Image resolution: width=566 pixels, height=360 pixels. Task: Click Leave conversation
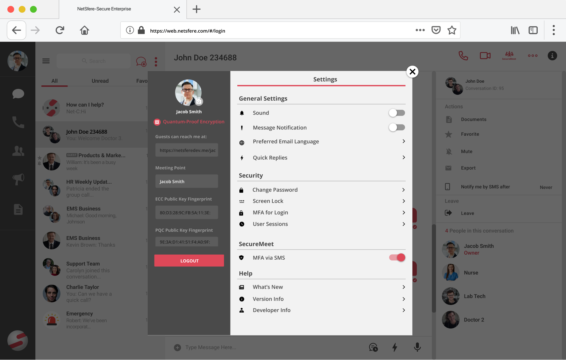(467, 213)
